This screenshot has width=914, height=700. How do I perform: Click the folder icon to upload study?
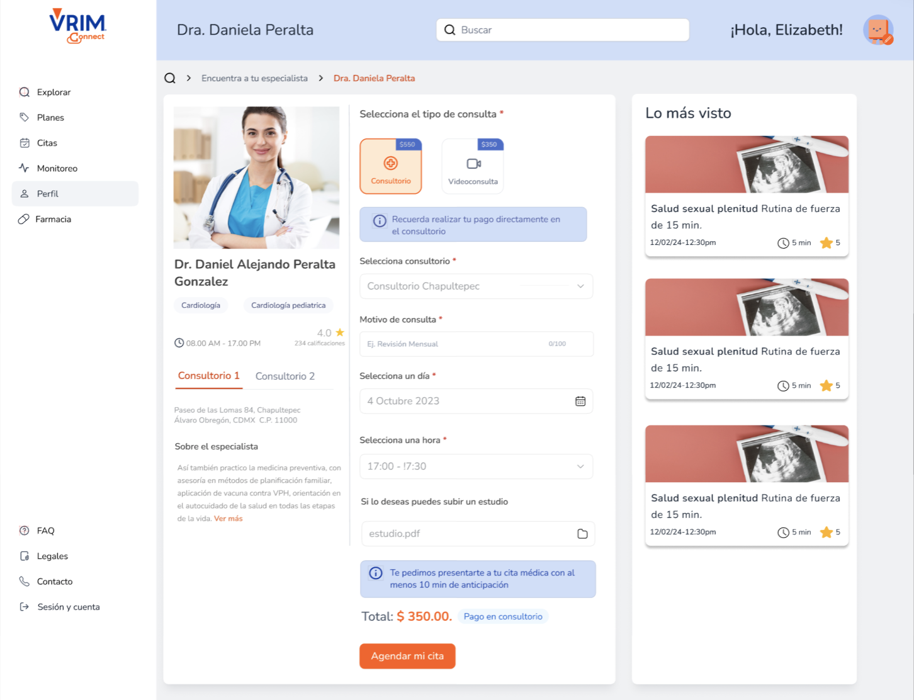(582, 534)
